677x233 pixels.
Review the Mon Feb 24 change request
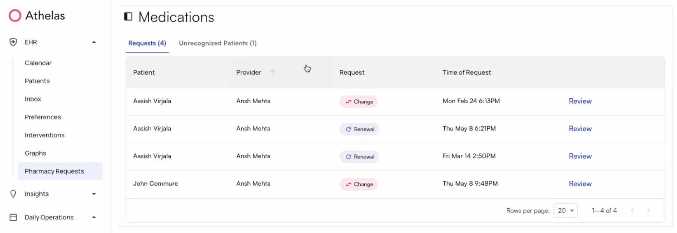point(580,101)
